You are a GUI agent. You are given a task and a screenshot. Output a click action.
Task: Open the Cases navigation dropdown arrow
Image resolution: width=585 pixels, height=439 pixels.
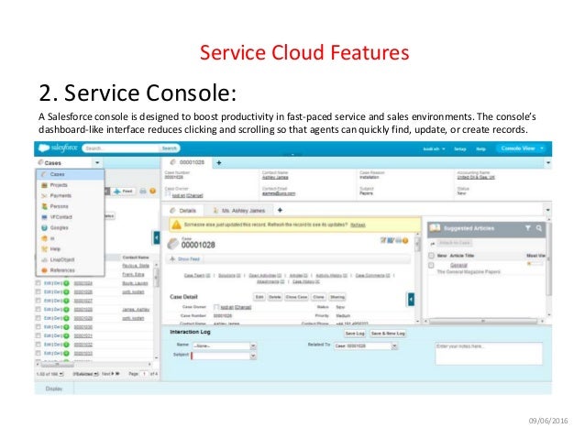[x=97, y=163]
